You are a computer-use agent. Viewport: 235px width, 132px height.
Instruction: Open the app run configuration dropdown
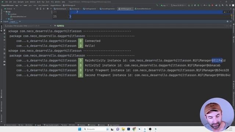164,5
